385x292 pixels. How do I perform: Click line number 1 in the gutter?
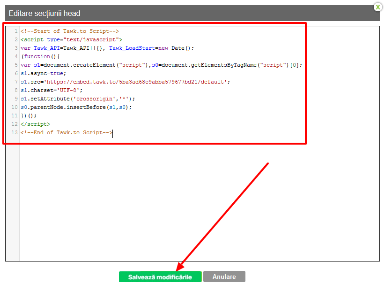15,31
